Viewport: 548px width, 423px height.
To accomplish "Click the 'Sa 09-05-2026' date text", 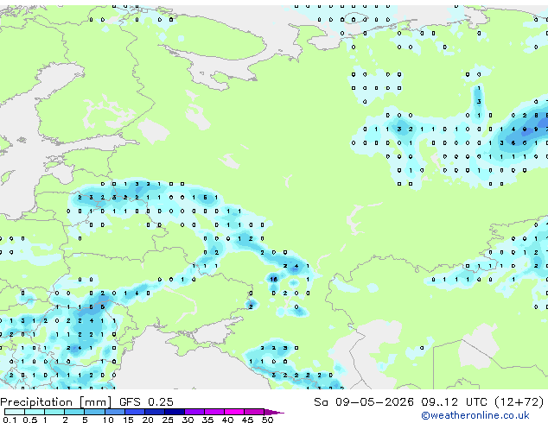I will (364, 402).
